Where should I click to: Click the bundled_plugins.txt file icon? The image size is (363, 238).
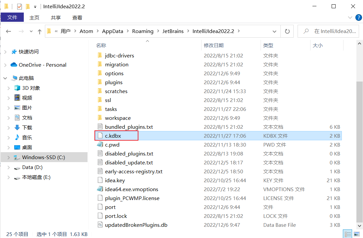click(100, 126)
